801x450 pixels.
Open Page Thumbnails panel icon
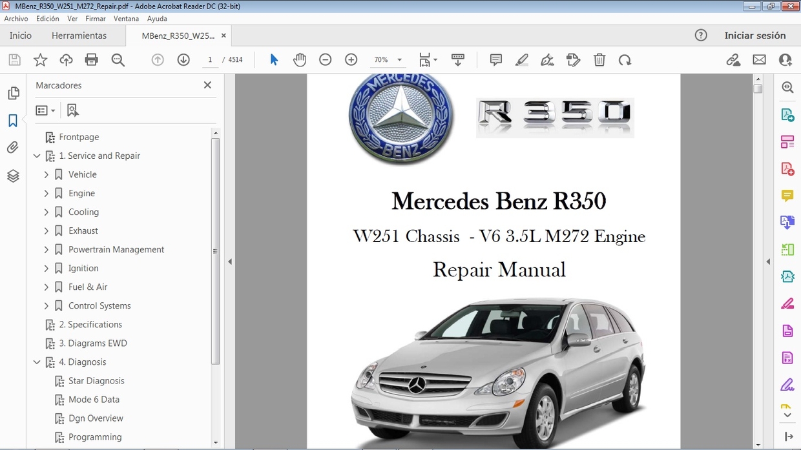[x=13, y=94]
